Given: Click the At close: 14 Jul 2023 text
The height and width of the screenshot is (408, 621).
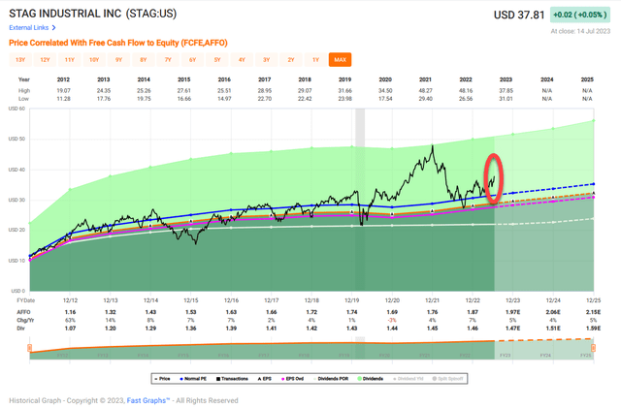Looking at the screenshot, I should point(580,31).
